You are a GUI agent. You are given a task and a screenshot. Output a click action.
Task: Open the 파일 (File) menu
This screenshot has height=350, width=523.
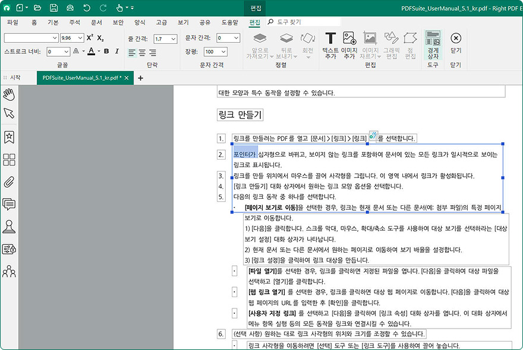pos(12,23)
